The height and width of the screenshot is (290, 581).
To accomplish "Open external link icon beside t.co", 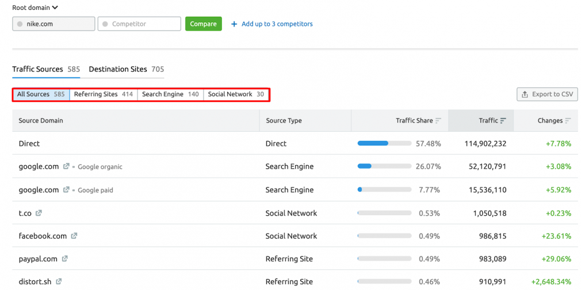I will click(39, 213).
